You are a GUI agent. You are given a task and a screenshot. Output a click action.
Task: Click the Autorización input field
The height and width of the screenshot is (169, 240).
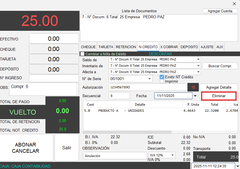(x=147, y=87)
